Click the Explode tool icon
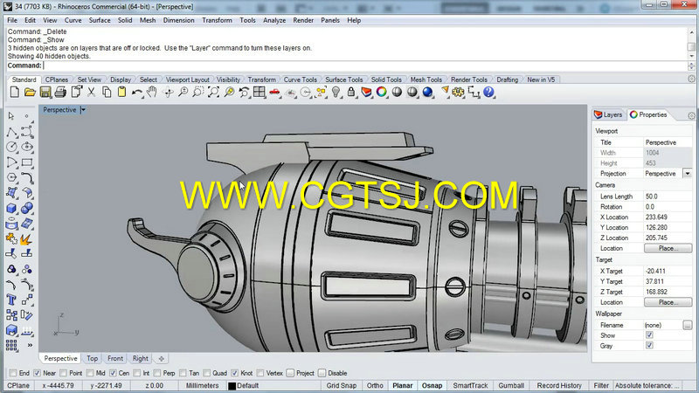The height and width of the screenshot is (393, 699). (27, 238)
